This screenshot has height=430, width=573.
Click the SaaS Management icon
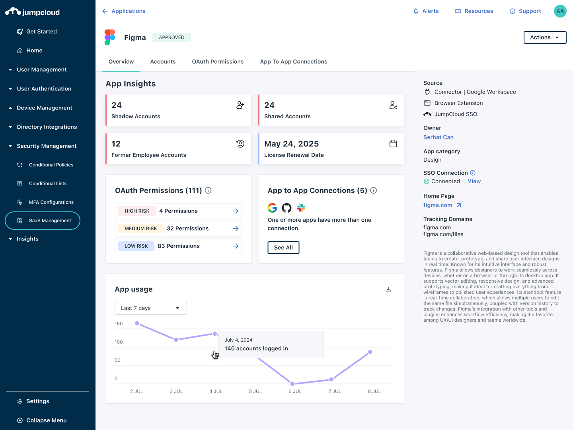click(19, 221)
